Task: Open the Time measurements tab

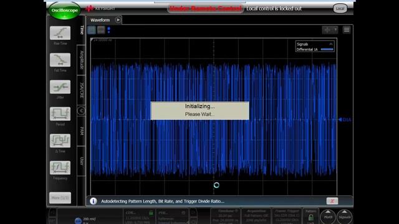Action: click(x=82, y=30)
